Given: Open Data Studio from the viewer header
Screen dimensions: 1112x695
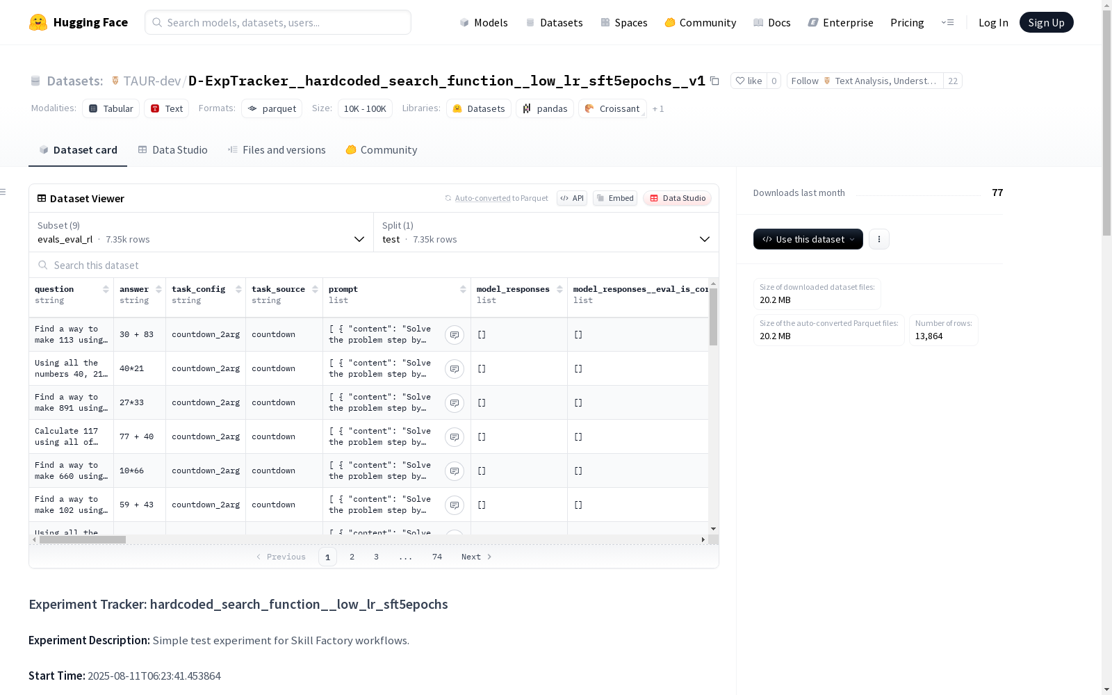Looking at the screenshot, I should coord(678,198).
